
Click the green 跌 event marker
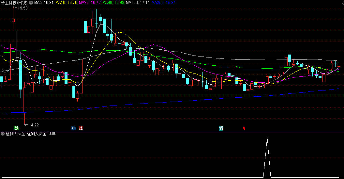16,128
